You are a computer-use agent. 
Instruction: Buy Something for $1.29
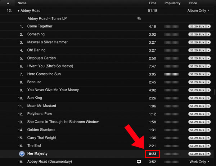pos(197,34)
